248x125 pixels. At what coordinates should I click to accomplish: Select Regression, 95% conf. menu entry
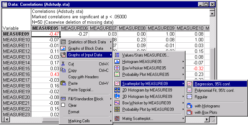coord(216,84)
